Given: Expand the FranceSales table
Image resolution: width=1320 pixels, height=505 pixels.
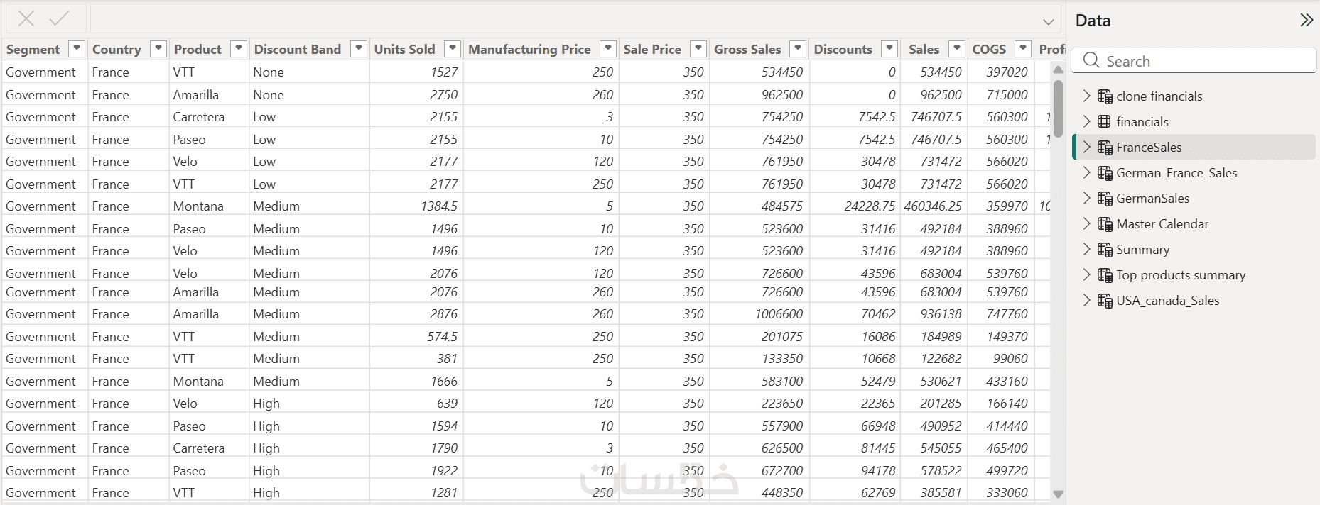Looking at the screenshot, I should pos(1086,147).
